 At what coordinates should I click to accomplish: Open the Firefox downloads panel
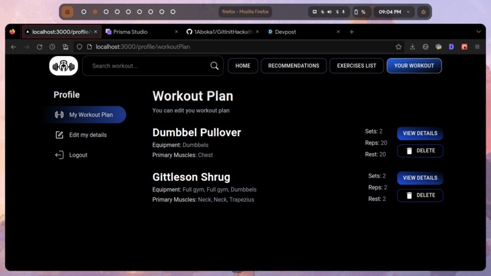click(x=412, y=47)
